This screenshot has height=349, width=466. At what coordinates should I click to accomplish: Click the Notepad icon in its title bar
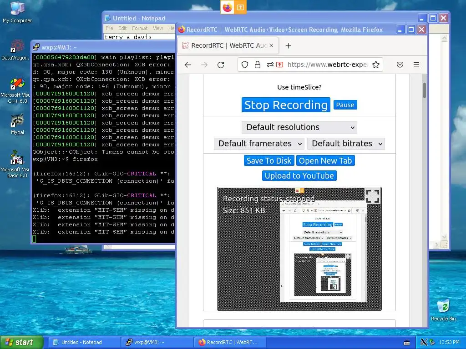(x=107, y=18)
